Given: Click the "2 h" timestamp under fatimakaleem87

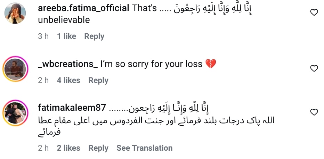Looking at the screenshot, I should (x=43, y=148).
